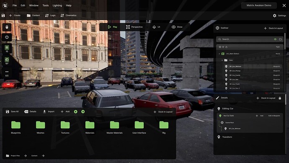Dock the content browser in layout

tap(163, 112)
